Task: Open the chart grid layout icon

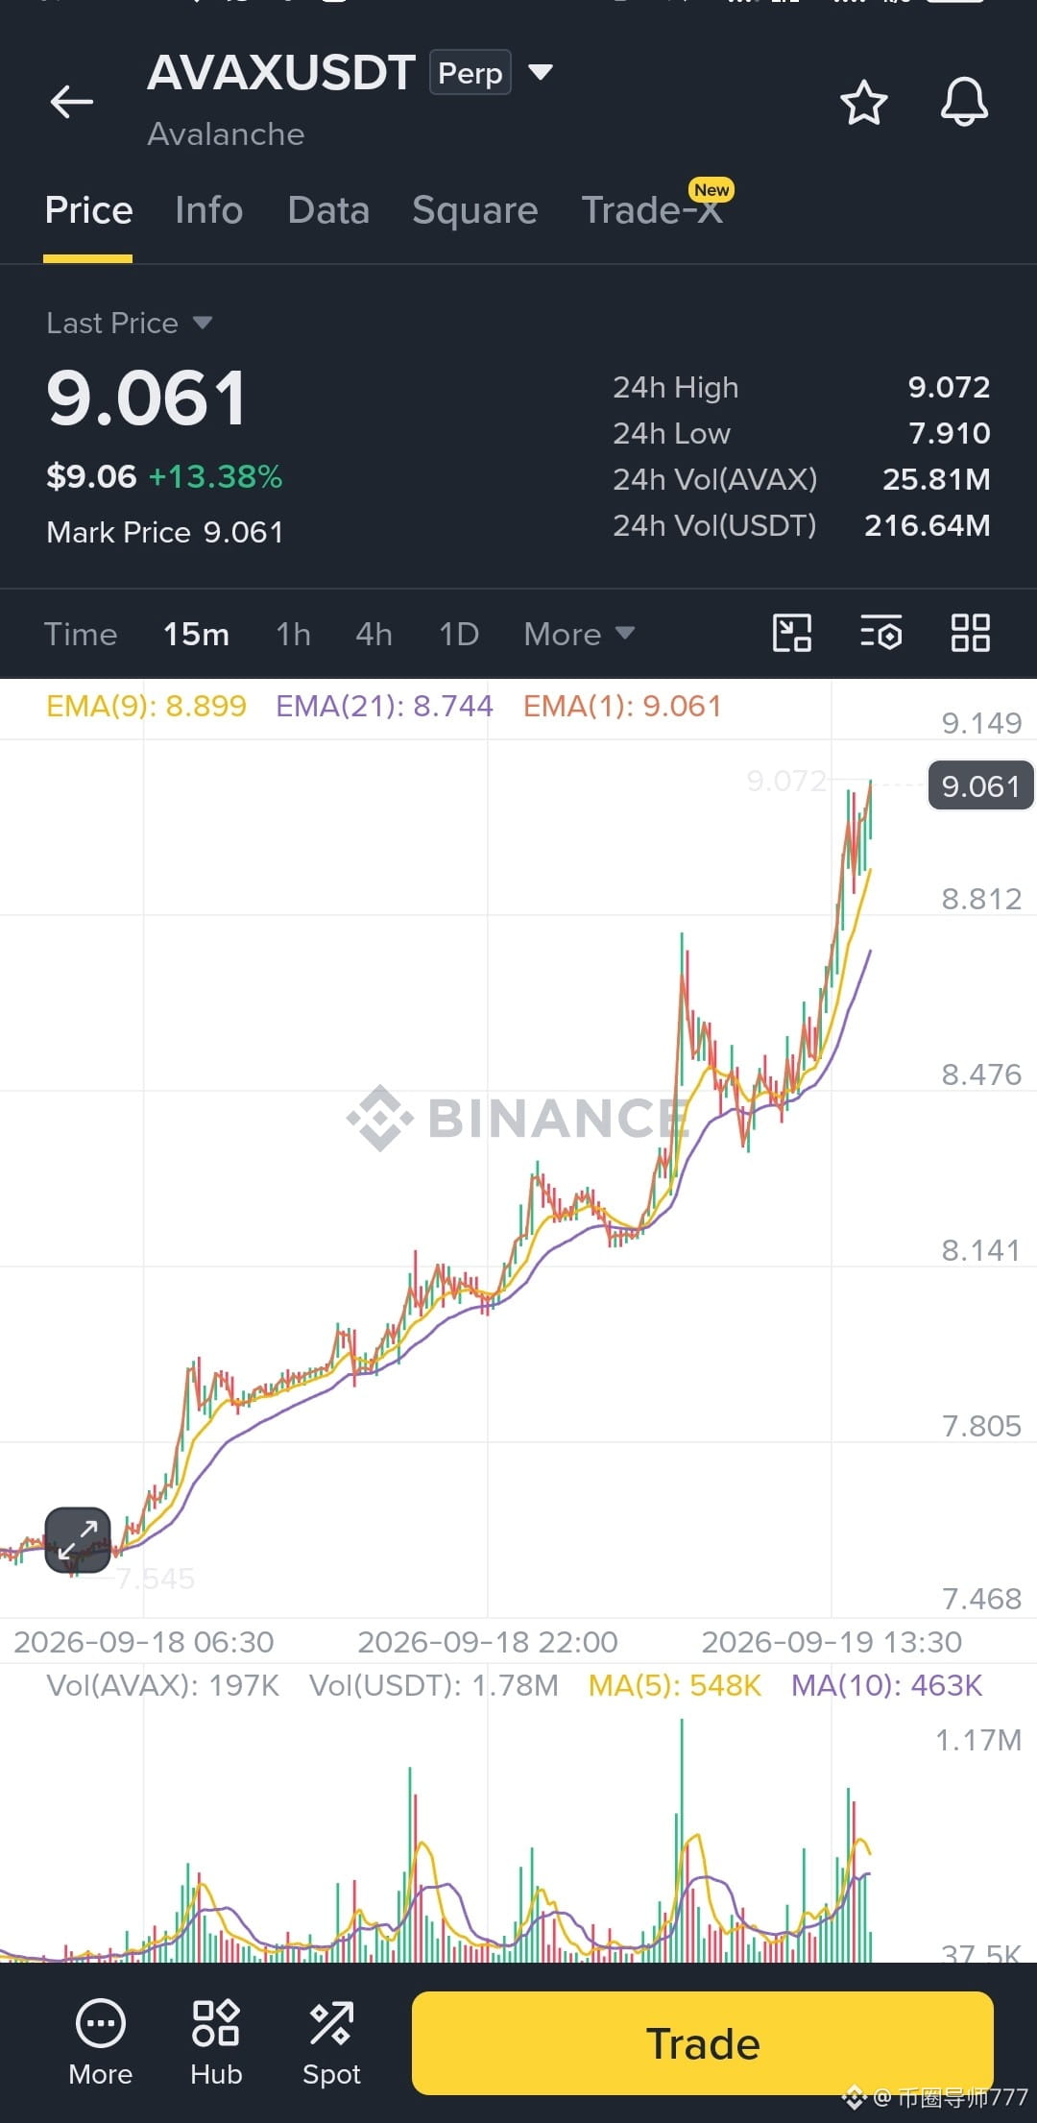Action: (x=970, y=634)
